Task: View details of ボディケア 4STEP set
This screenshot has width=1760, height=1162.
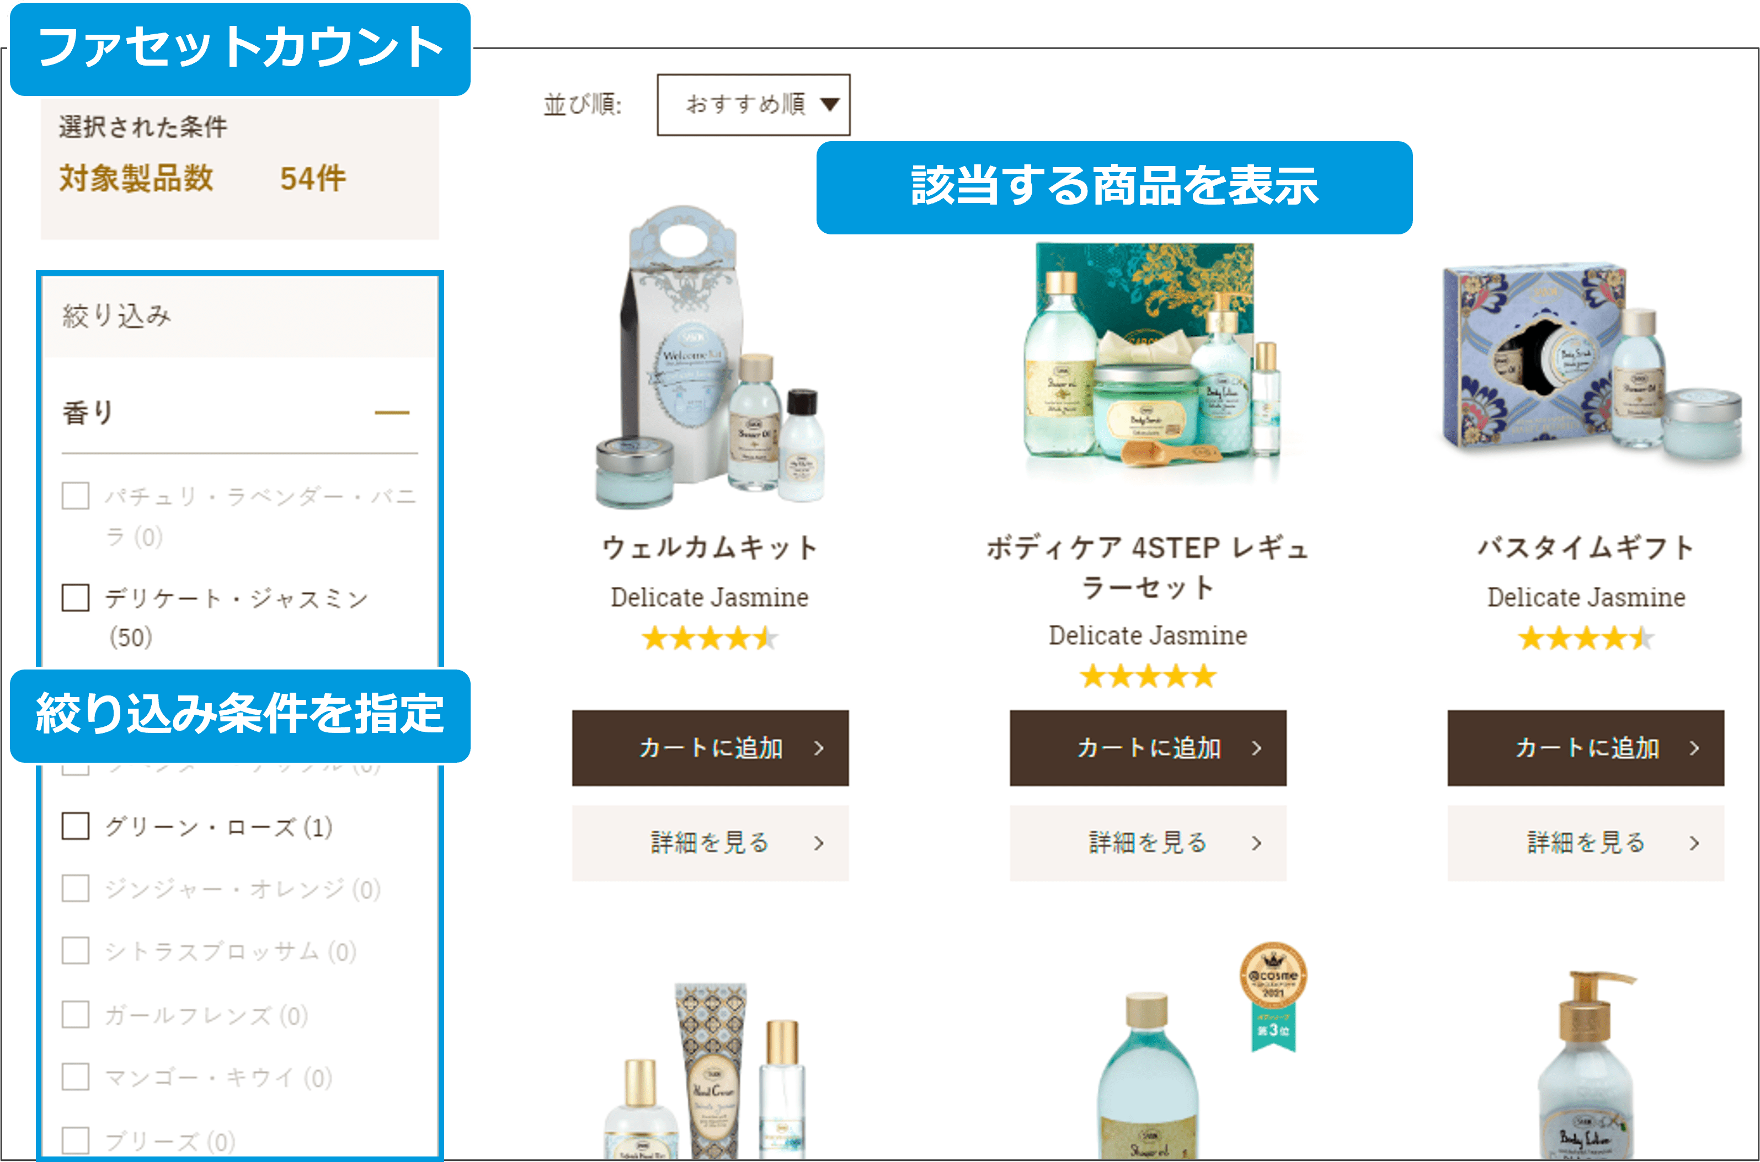Action: 1148,843
